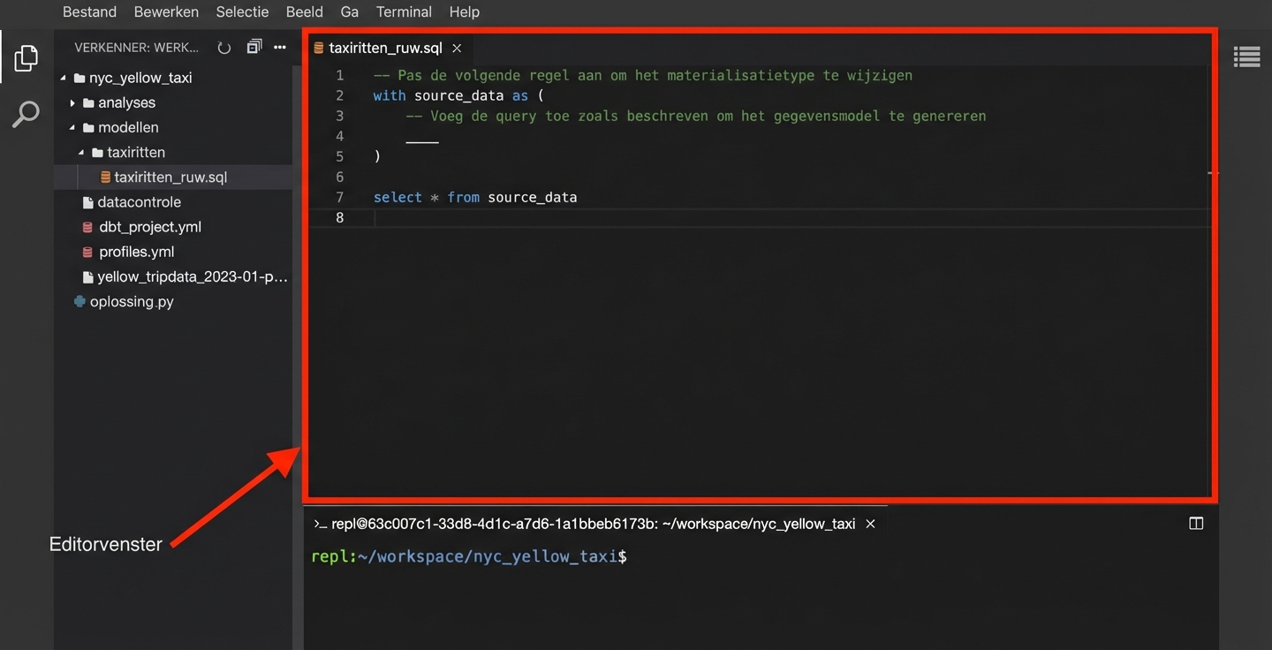Open the Terminal menu

click(404, 11)
